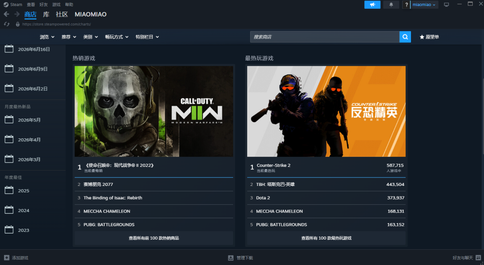The height and width of the screenshot is (265, 484).
Task: Open TBH: 塔斯克巴-英雄 most played entry
Action: point(326,184)
